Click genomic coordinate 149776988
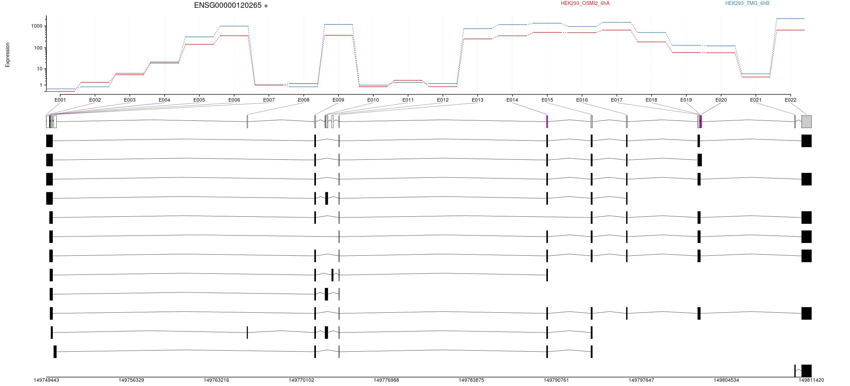Image resolution: width=850 pixels, height=386 pixels. [x=386, y=380]
